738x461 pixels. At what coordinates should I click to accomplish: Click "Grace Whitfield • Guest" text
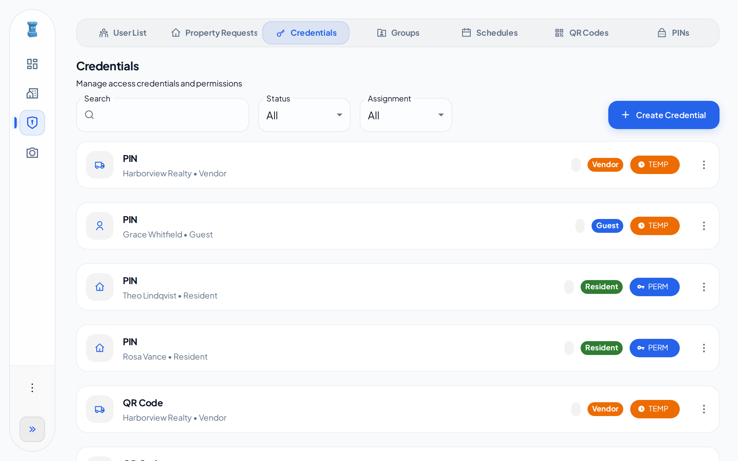[x=168, y=235]
